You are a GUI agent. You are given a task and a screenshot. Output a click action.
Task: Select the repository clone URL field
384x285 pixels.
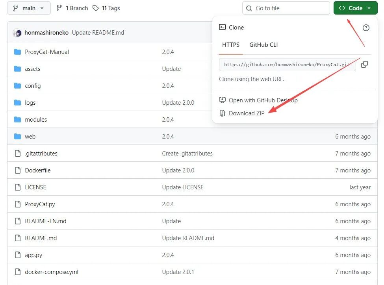287,65
